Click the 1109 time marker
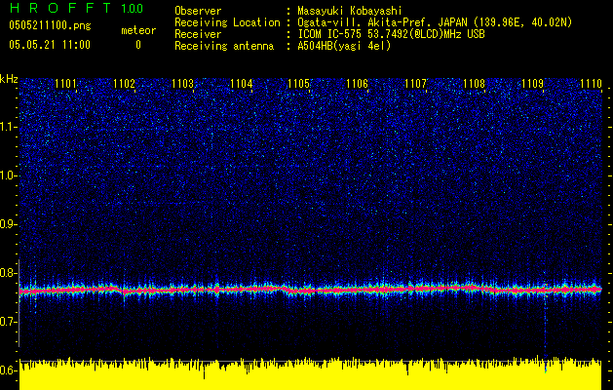 532,84
